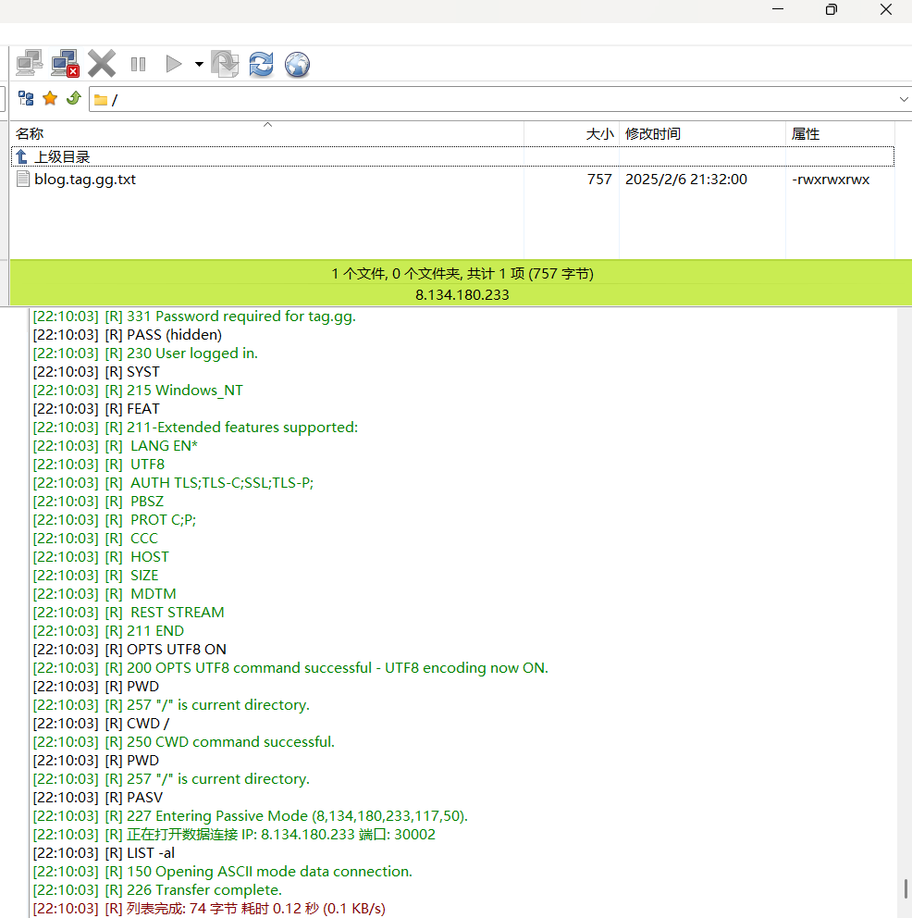Click the green up-directory arrow icon

(73, 99)
